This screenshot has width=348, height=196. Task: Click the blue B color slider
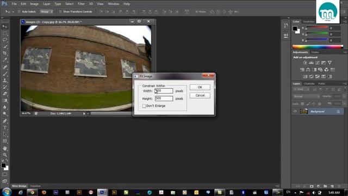click(x=316, y=40)
